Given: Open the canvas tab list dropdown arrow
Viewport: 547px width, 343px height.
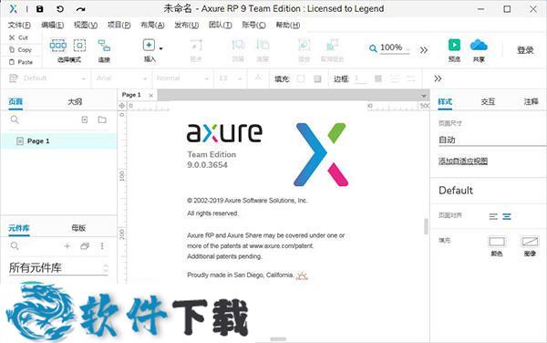Looking at the screenshot, I should click(424, 96).
